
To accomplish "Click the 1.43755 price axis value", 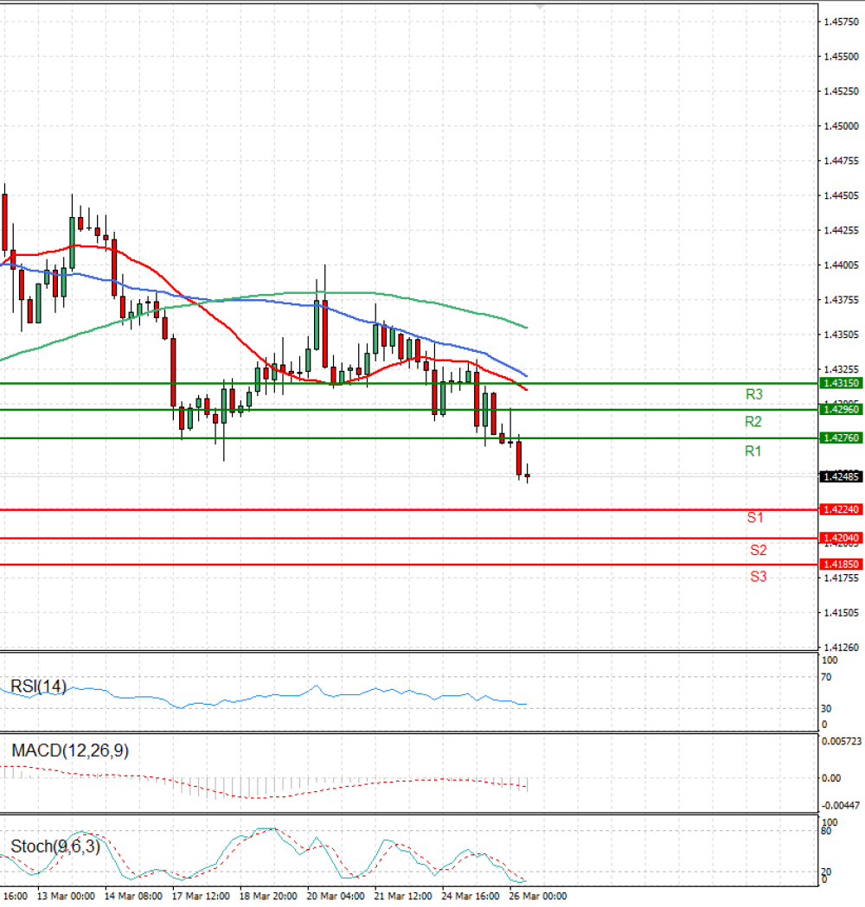I will pyautogui.click(x=842, y=300).
